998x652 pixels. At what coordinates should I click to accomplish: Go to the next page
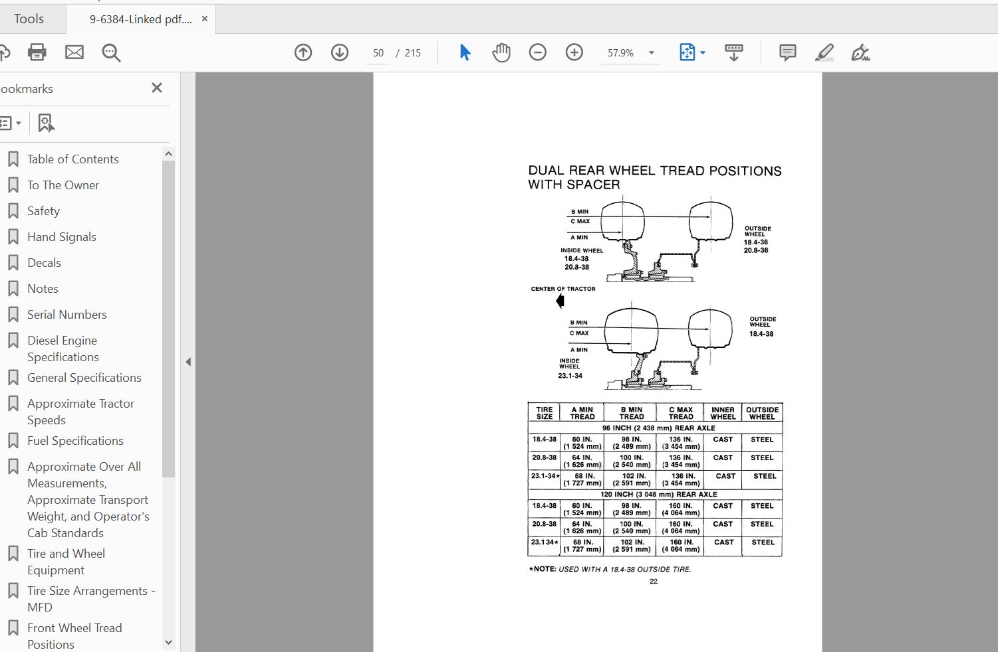tap(339, 52)
